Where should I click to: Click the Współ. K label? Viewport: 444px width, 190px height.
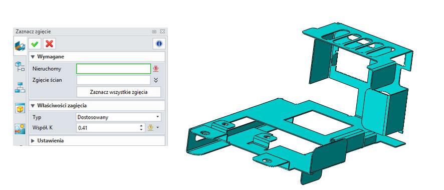(43, 128)
